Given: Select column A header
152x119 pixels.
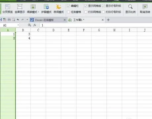Looking at the screenshot, I should (x=8, y=30).
